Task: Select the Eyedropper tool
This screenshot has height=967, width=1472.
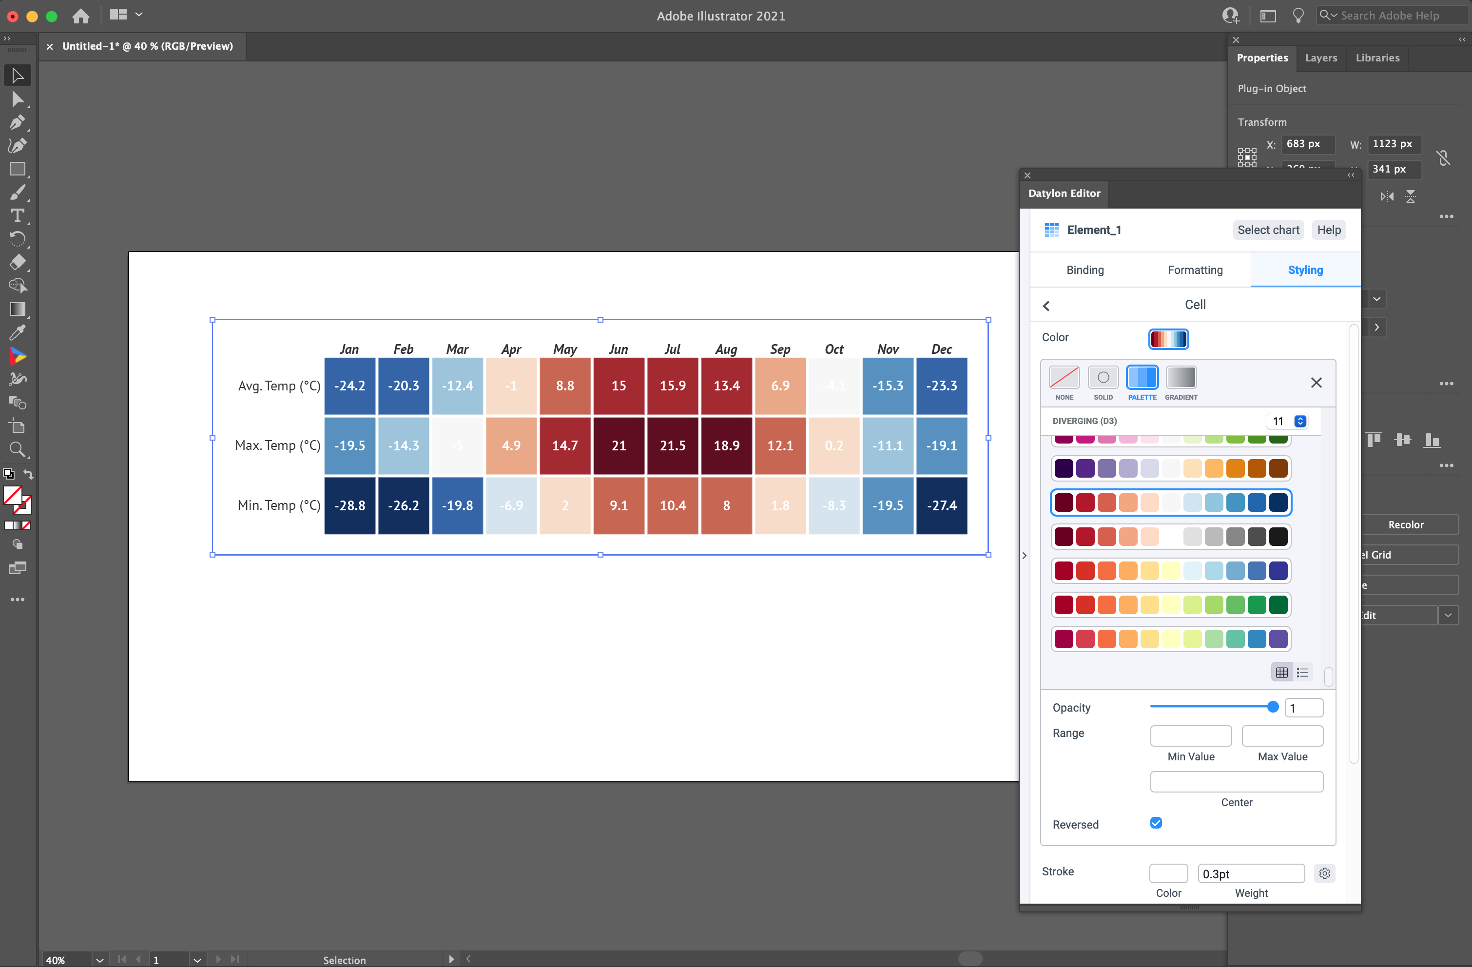Action: 17,333
